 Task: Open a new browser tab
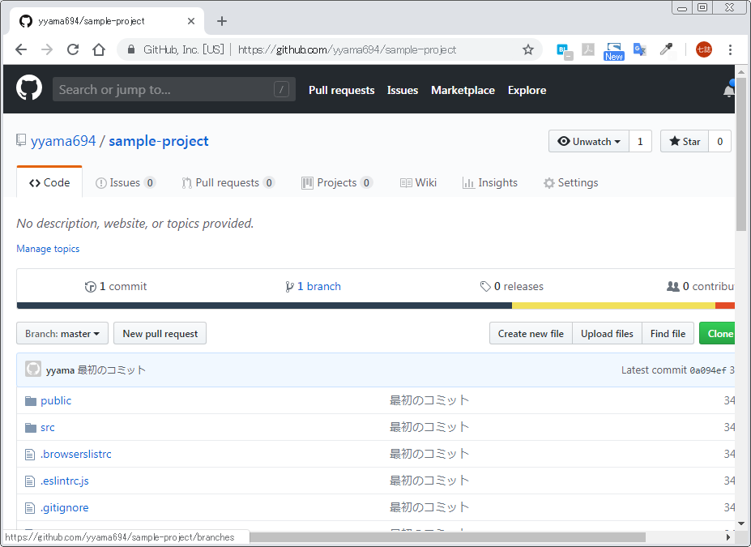coord(222,21)
